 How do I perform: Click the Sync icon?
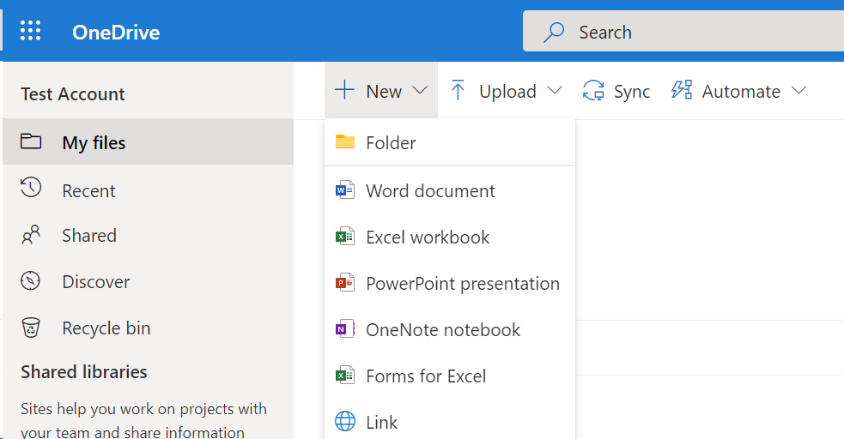coord(593,90)
